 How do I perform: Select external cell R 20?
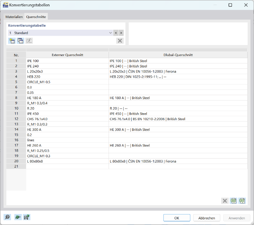[68, 108]
